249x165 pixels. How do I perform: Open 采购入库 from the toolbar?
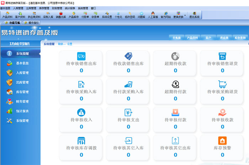coord(48,15)
